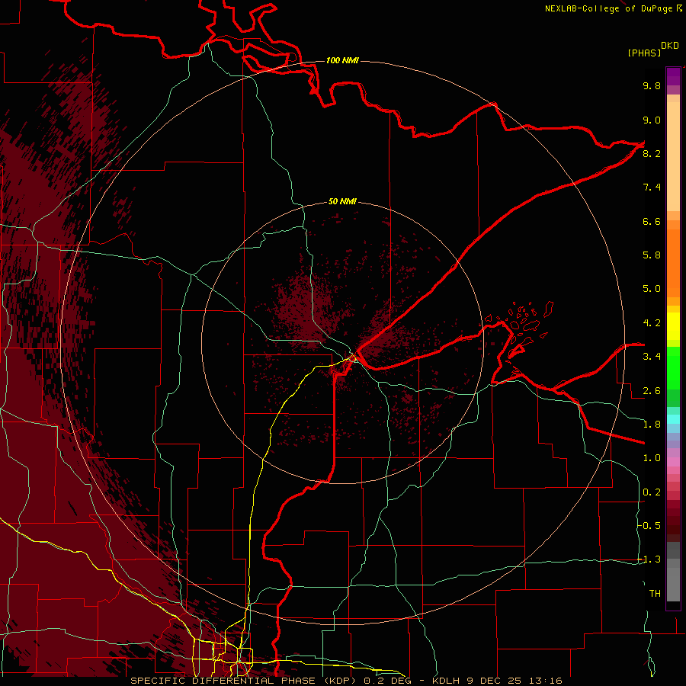Click the 1.8 color scale value

(652, 425)
